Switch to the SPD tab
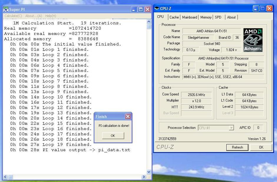The image size is (277, 182). pyautogui.click(x=218, y=17)
